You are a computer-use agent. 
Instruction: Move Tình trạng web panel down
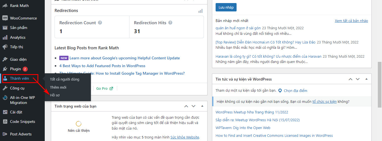(x=193, y=106)
